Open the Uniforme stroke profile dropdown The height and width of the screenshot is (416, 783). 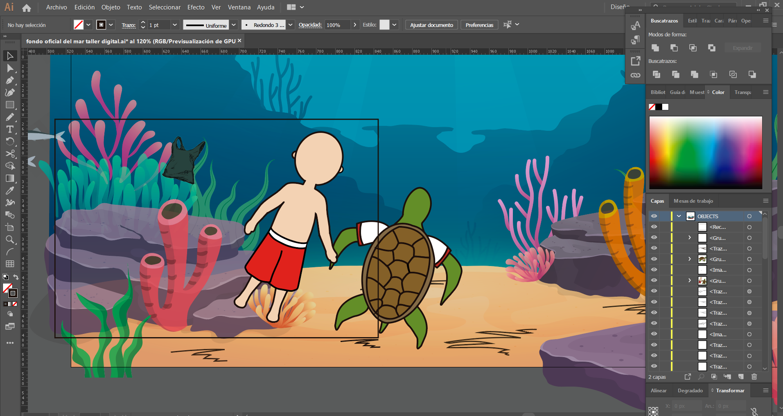point(234,25)
